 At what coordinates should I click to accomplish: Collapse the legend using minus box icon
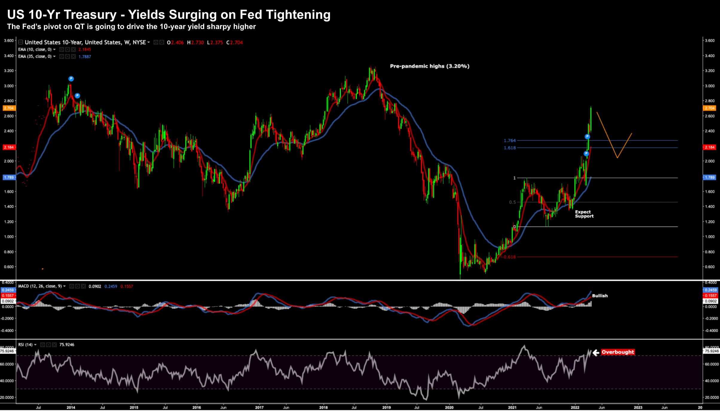click(x=21, y=42)
